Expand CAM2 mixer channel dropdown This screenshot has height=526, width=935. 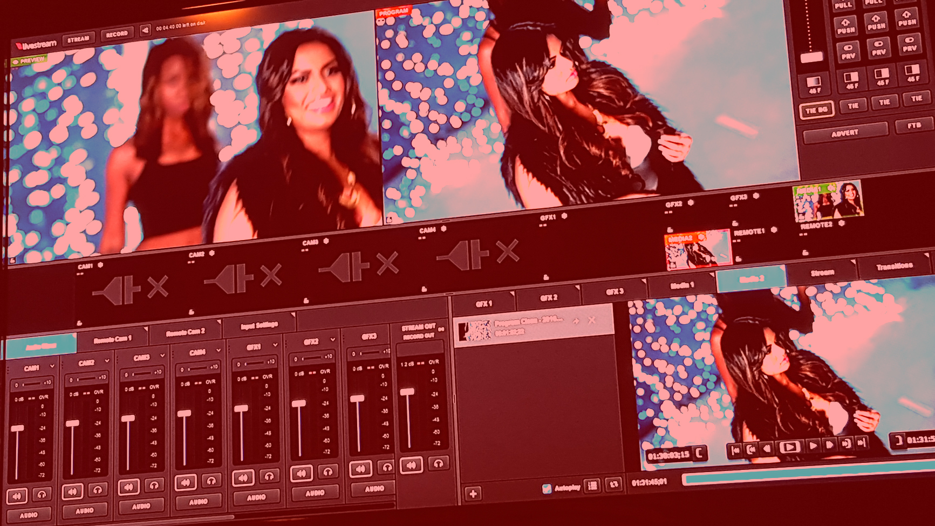107,361
